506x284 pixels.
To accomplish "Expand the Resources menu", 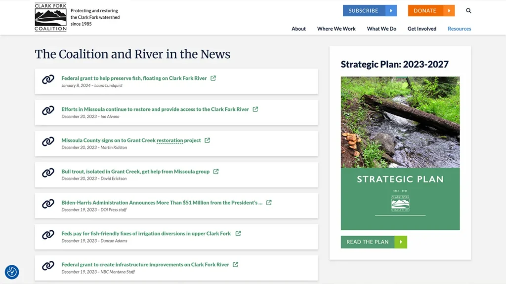I will pos(459,29).
